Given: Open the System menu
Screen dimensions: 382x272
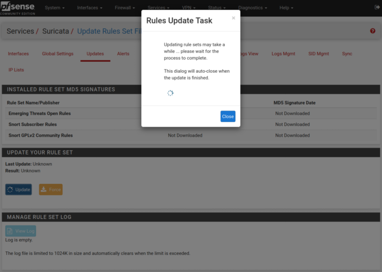Looking at the screenshot, I should (x=54, y=8).
